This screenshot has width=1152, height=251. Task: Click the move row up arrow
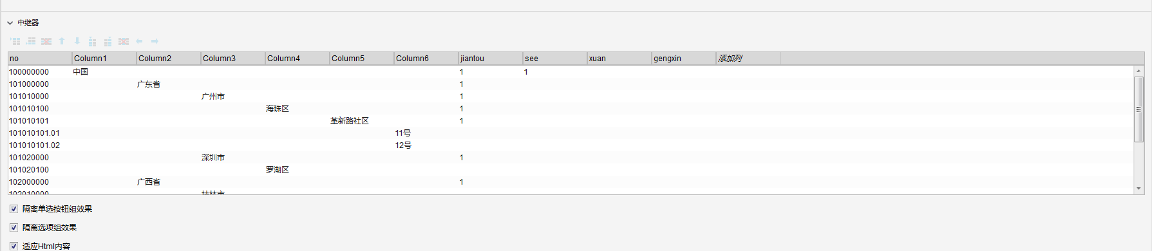tap(62, 41)
